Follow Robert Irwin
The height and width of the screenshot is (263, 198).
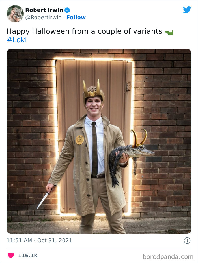76,18
